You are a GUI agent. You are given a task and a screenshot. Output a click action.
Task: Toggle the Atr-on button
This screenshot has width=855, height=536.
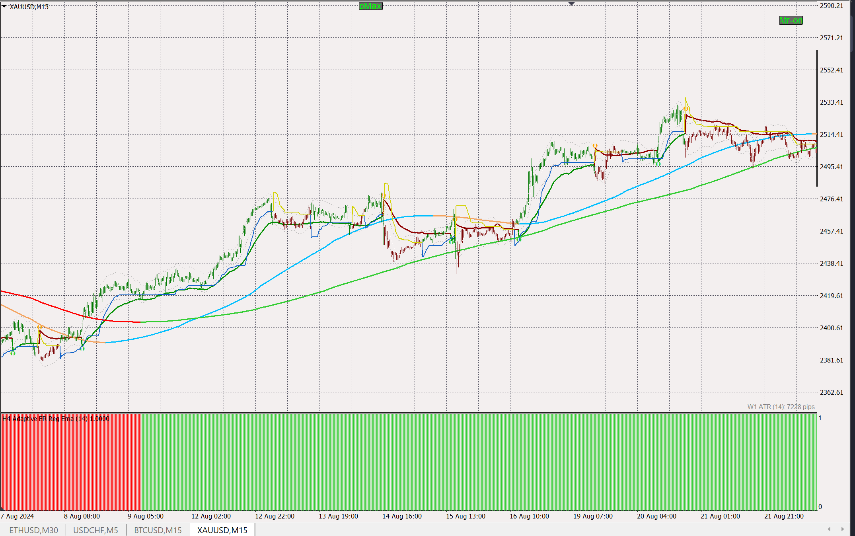point(791,20)
